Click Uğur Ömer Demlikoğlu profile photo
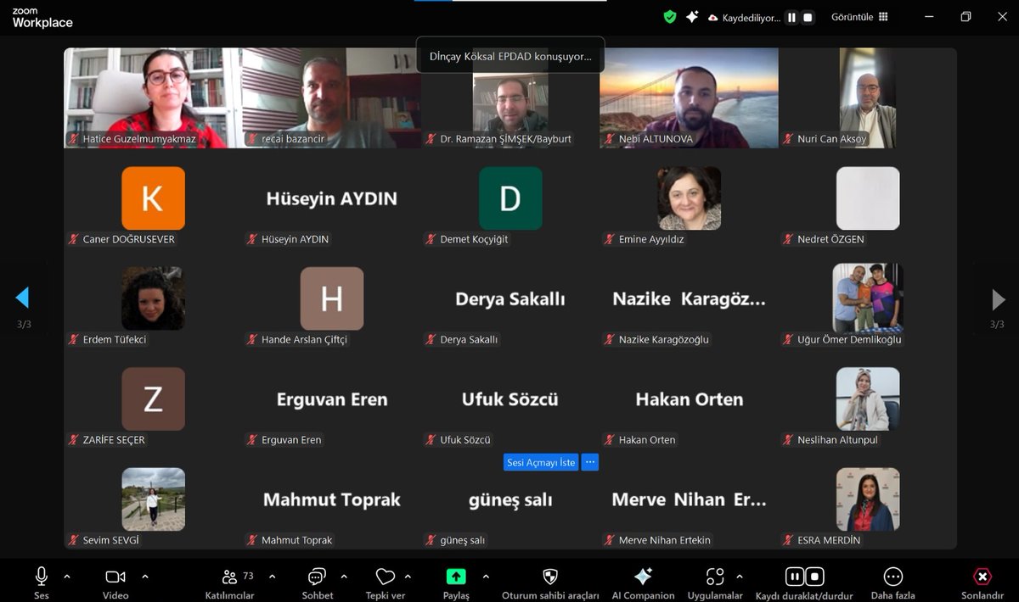1019x602 pixels. point(868,298)
